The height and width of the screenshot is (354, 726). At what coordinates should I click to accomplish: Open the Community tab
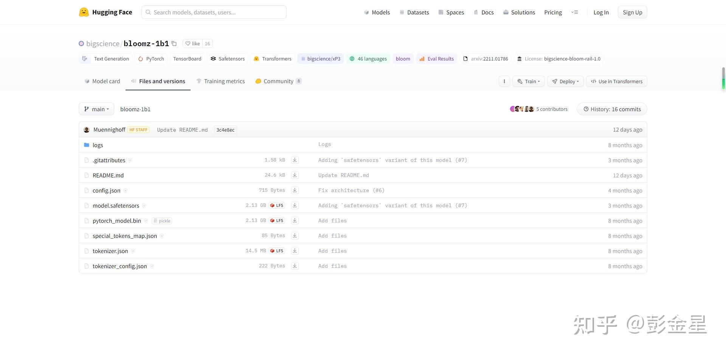click(278, 81)
